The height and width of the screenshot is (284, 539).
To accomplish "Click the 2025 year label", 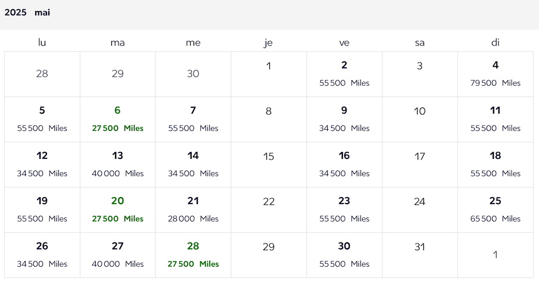I will [15, 13].
